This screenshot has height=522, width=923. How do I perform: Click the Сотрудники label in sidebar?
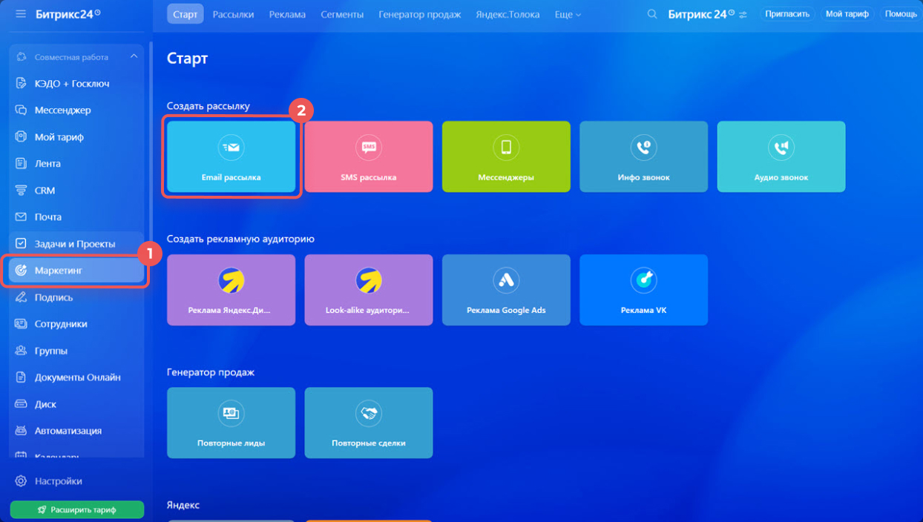click(x=61, y=324)
